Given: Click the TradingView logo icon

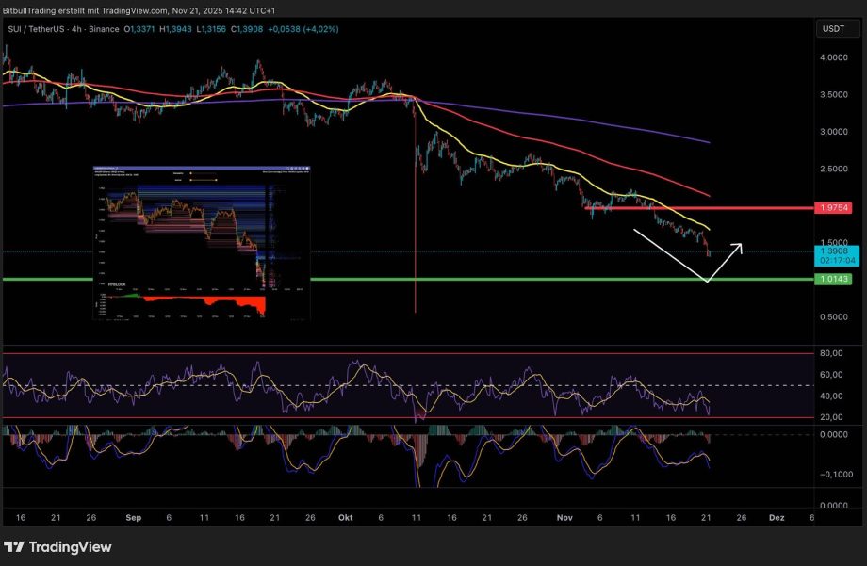Looking at the screenshot, I should [14, 547].
